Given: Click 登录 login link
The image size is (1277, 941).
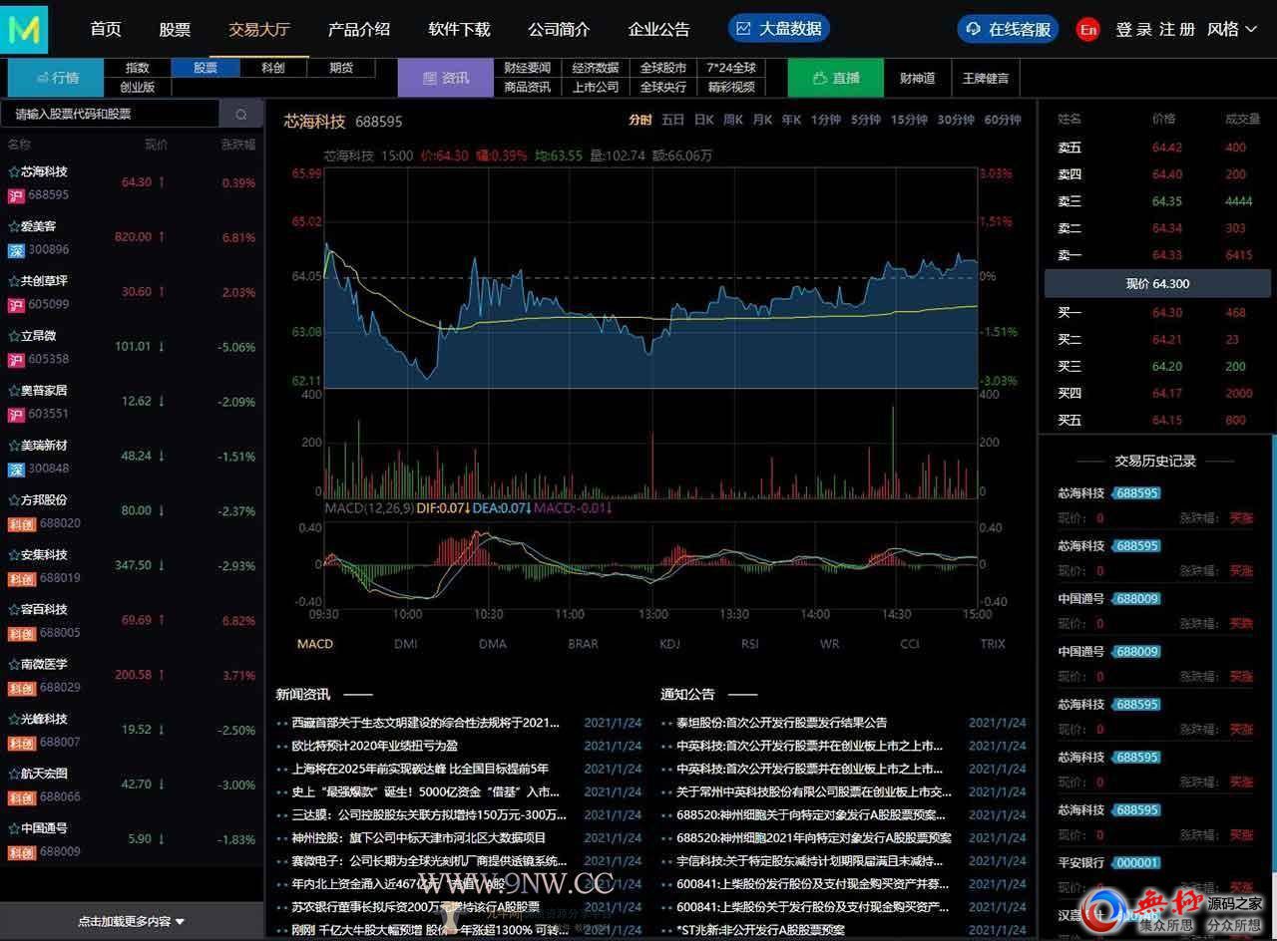Looking at the screenshot, I should [x=1133, y=29].
